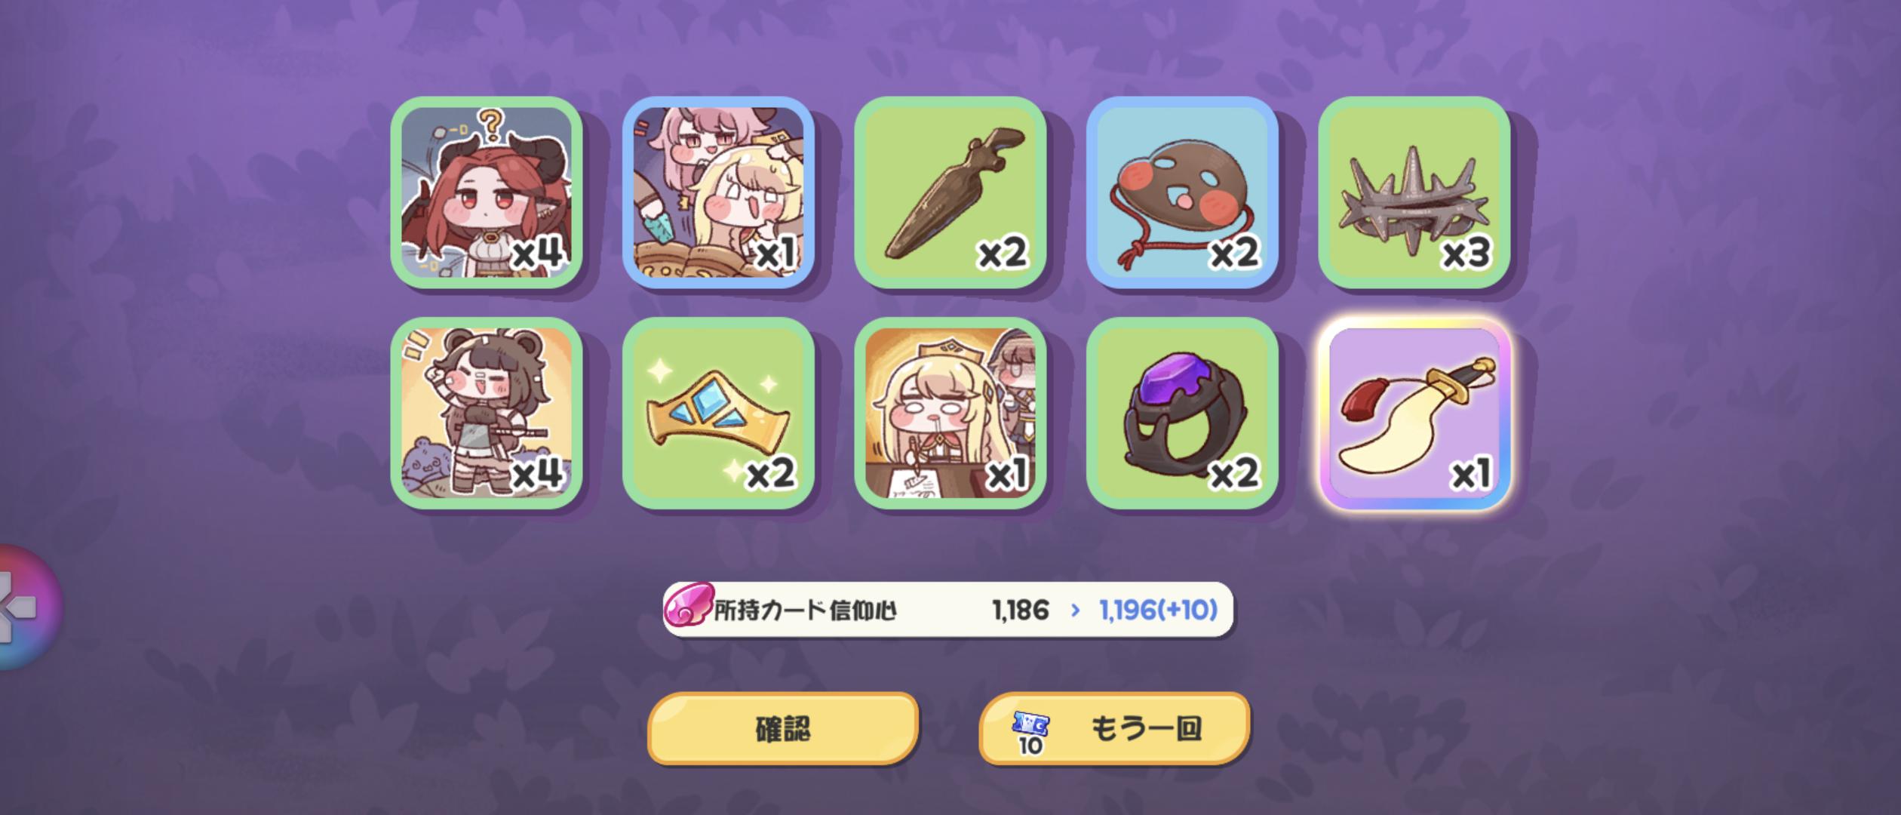Click the もう一回 draw again button
Screen dimensions: 1901x815
(x=1114, y=728)
